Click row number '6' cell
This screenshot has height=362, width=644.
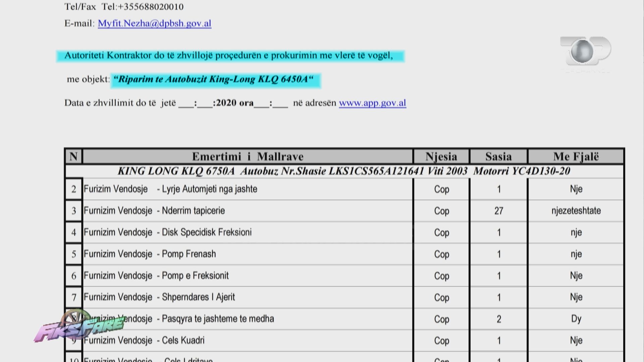pyautogui.click(x=74, y=276)
